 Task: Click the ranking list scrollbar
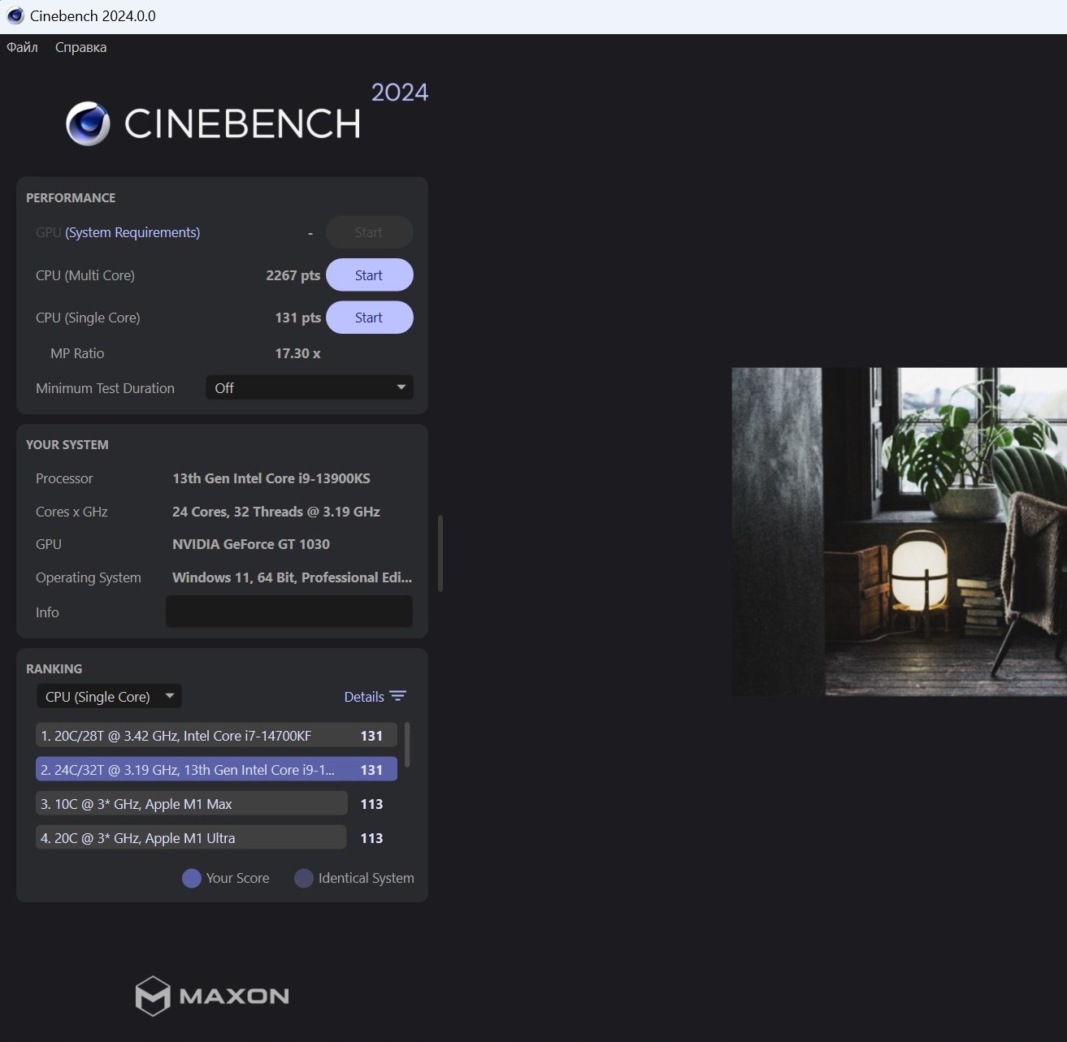coord(407,745)
